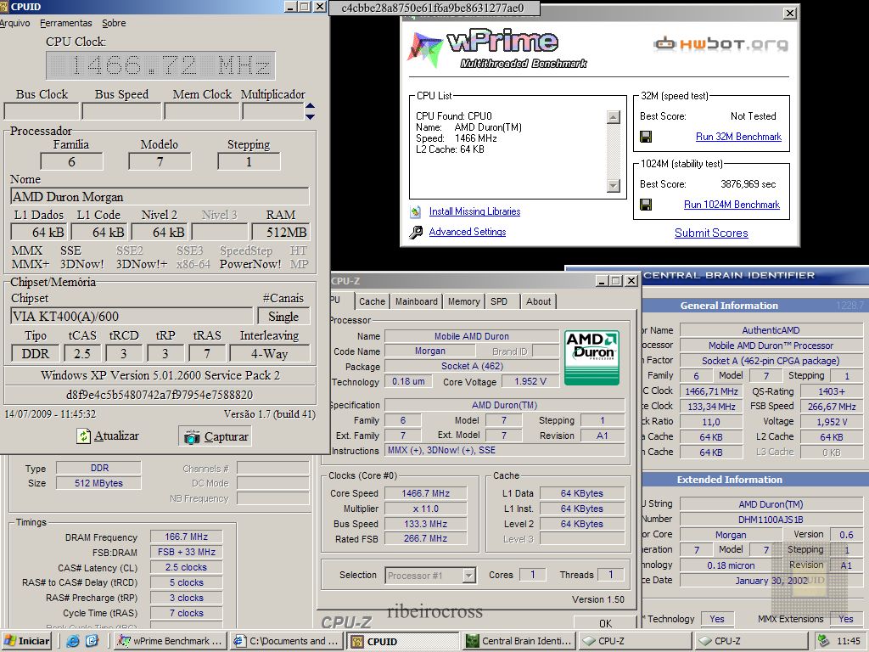Image resolution: width=869 pixels, height=652 pixels.
Task: Click the Advanced Settings magnifier icon
Action: pyautogui.click(x=416, y=233)
